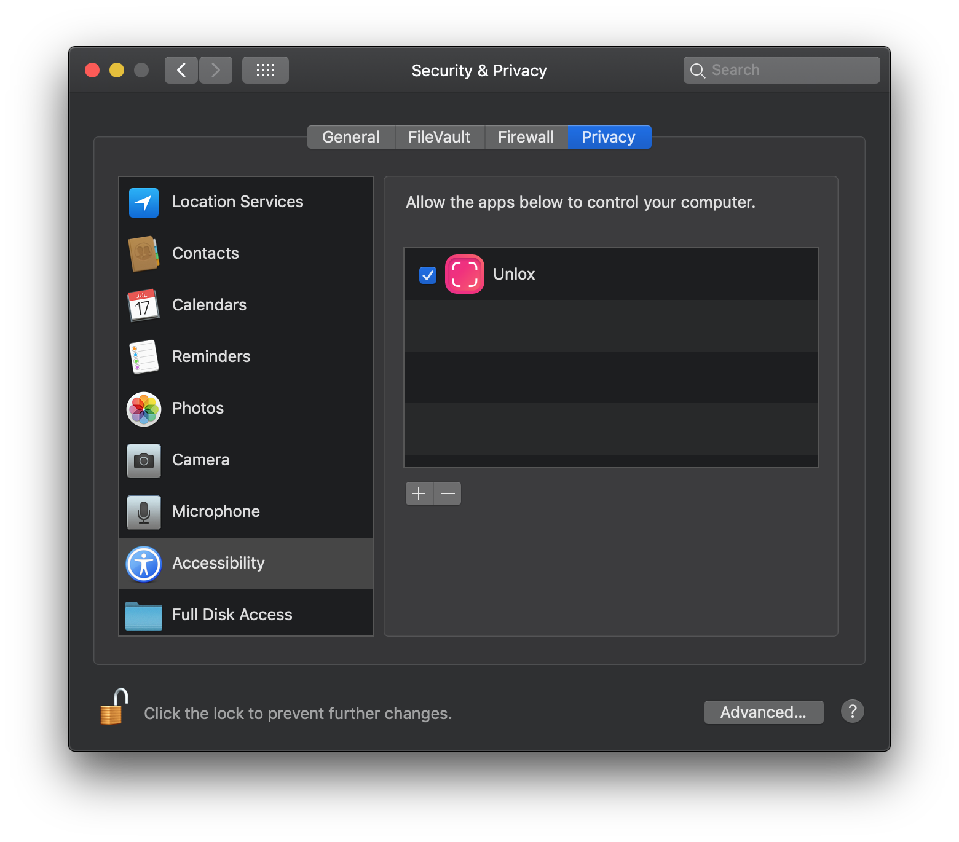This screenshot has width=959, height=842.
Task: Click the Unlox app icon
Action: (465, 274)
